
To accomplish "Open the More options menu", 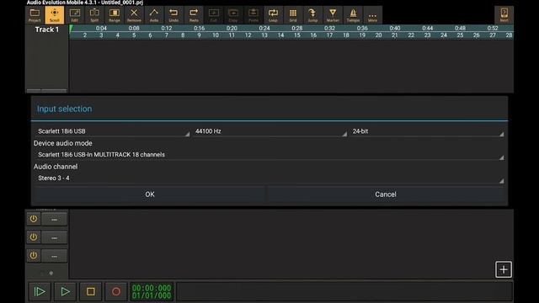I will click(372, 15).
